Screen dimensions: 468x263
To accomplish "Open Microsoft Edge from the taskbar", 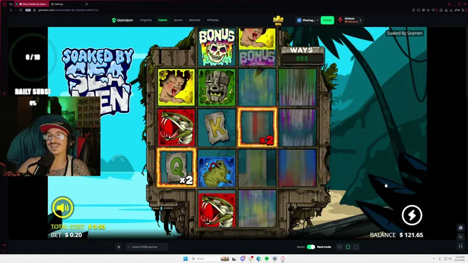I will (258, 259).
